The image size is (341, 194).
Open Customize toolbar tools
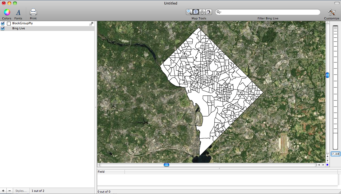[x=332, y=12]
